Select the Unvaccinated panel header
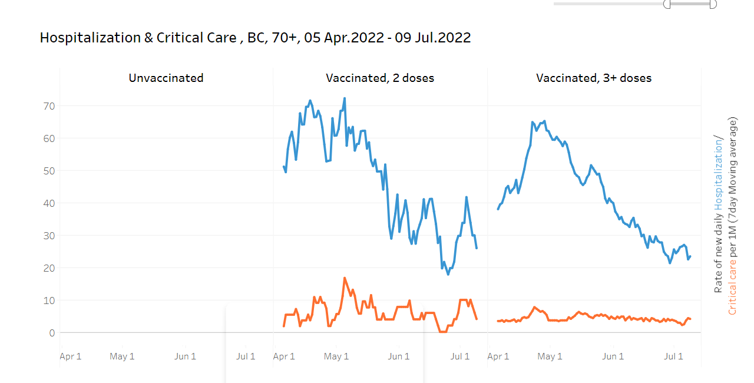Screen dimensions: 754x383 (x=166, y=78)
